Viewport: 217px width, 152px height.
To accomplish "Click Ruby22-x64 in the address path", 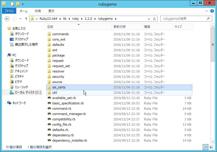I will coord(48,18).
